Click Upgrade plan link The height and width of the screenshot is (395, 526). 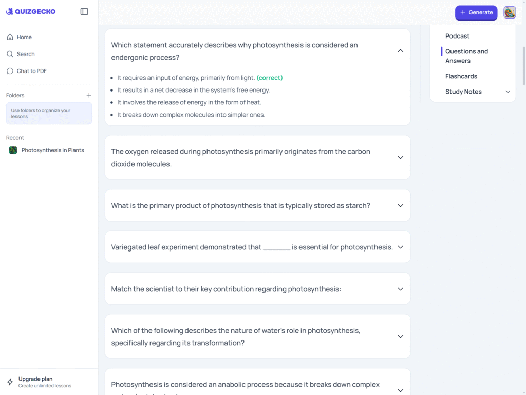click(x=35, y=379)
